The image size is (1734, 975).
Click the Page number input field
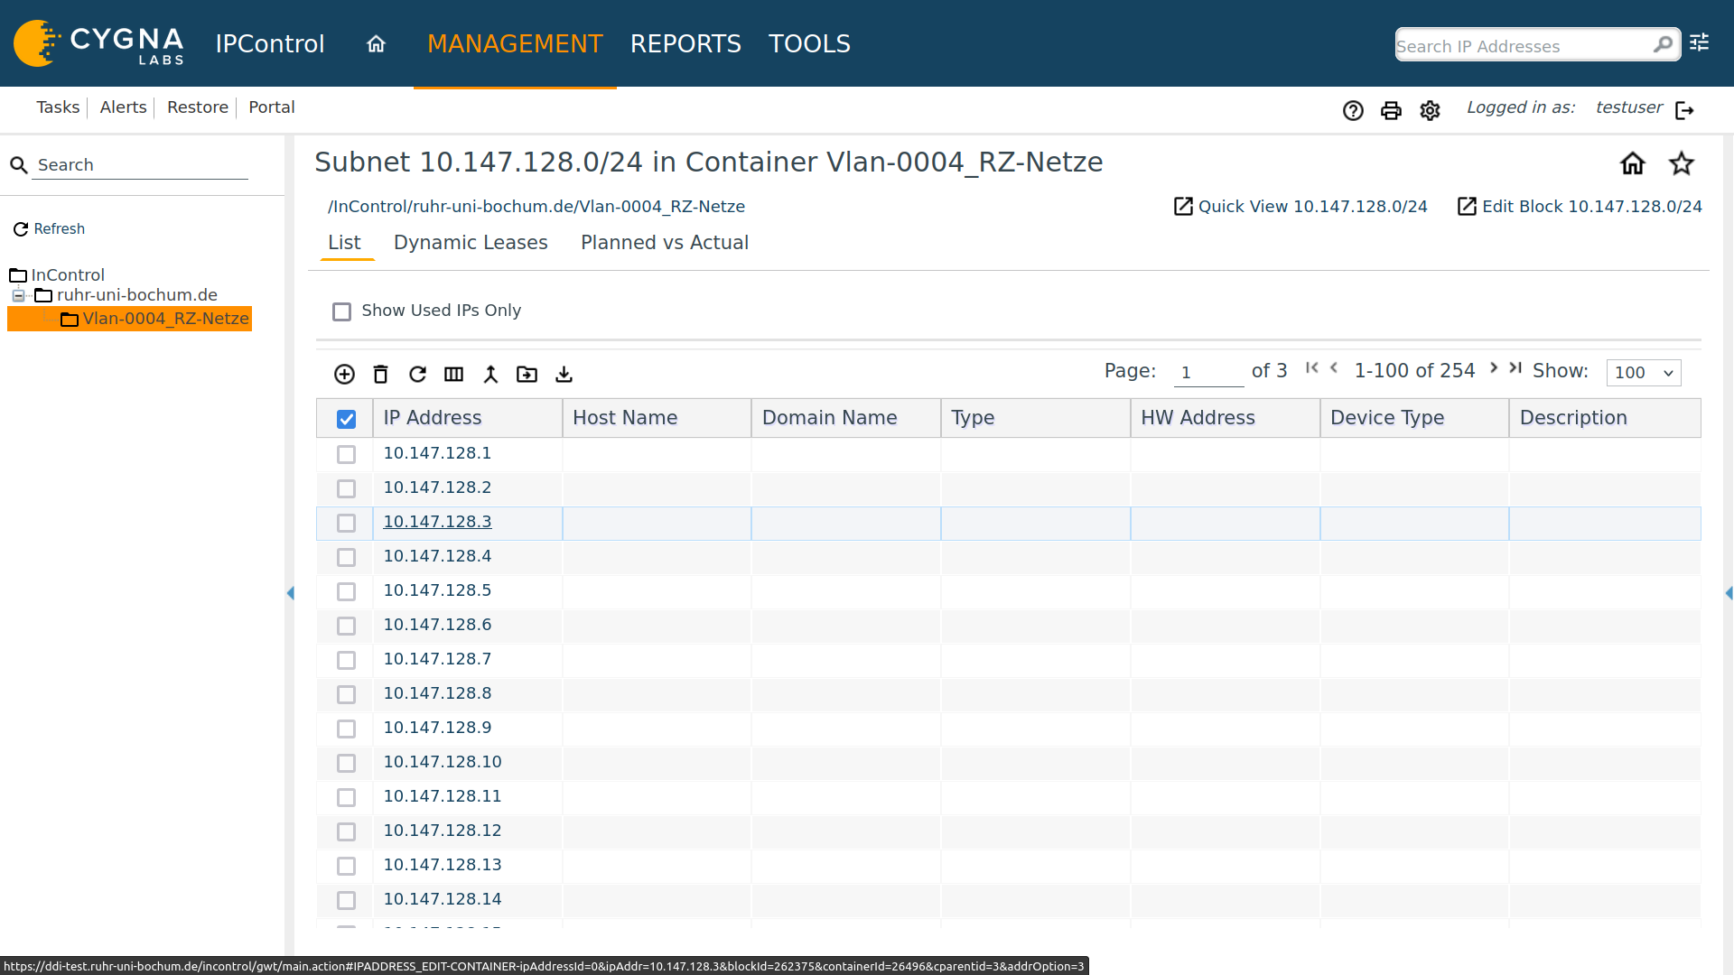click(1208, 372)
